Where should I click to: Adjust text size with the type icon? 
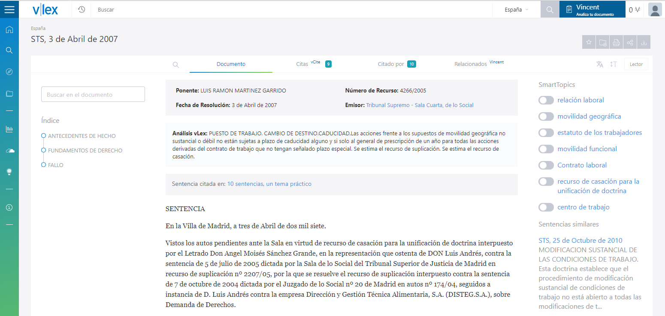pos(614,64)
